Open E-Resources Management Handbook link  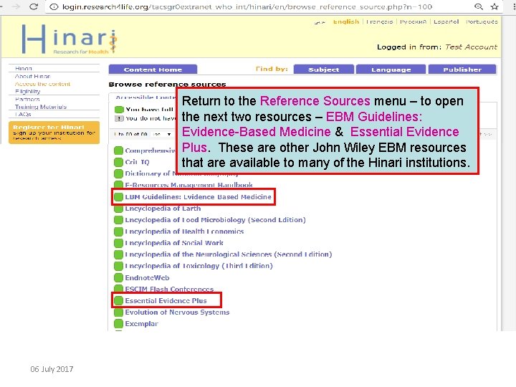pos(189,185)
